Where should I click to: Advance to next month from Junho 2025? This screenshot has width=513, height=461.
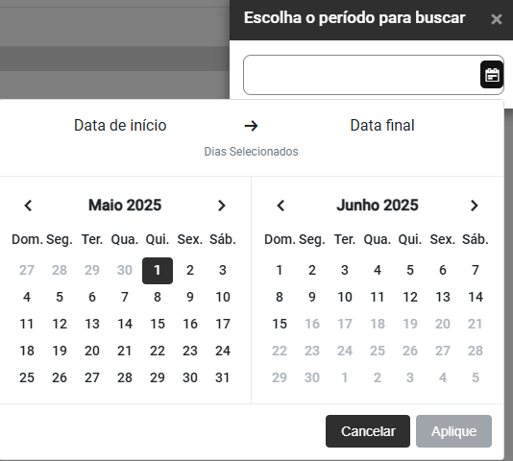[474, 206]
